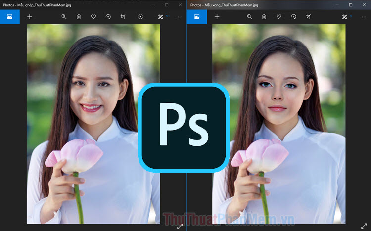Minimize the Mẫu ghép Photos window
Image resolution: width=371 pixels, height=231 pixels.
point(153,5)
